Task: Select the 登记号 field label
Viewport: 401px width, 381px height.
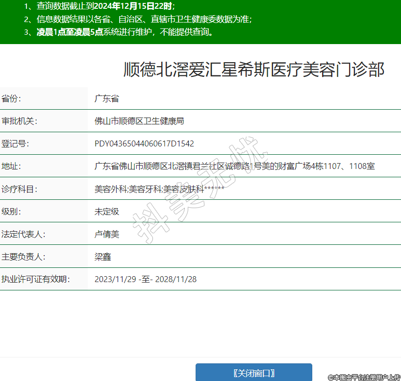Action: (16, 143)
